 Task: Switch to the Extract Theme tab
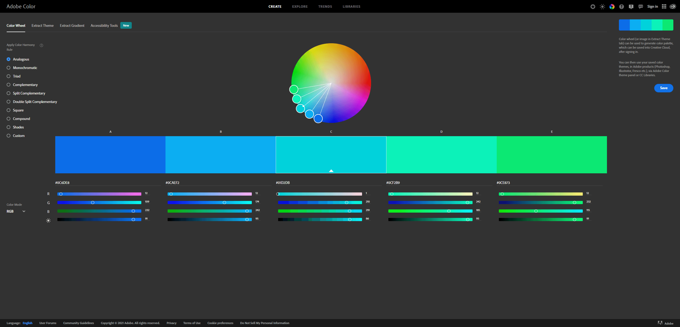pyautogui.click(x=42, y=25)
